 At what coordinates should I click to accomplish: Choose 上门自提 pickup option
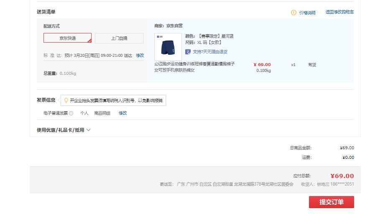(119, 38)
